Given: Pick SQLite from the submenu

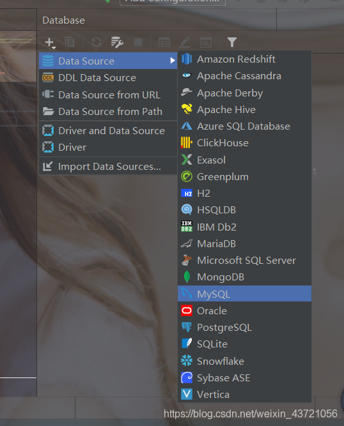Looking at the screenshot, I should (244, 344).
